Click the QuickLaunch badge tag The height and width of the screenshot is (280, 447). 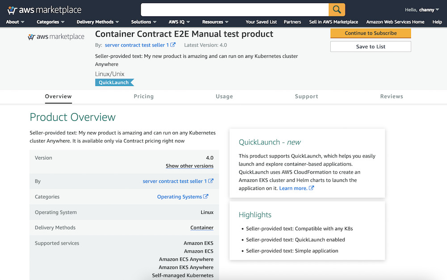pos(114,82)
